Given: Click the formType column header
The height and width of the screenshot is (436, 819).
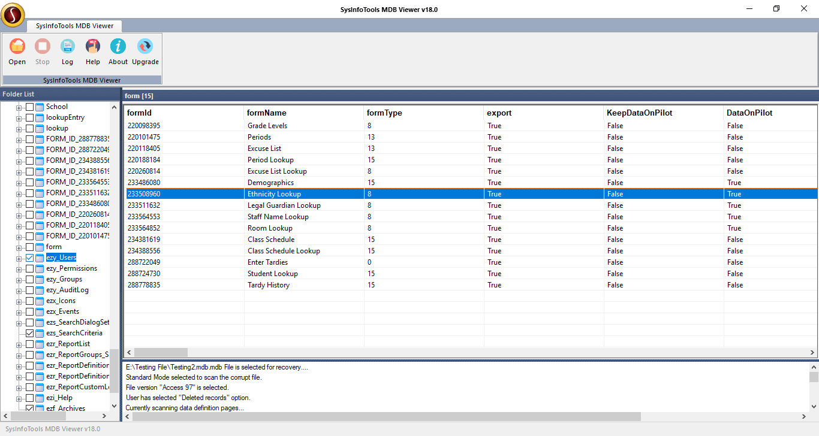Looking at the screenshot, I should 424,113.
